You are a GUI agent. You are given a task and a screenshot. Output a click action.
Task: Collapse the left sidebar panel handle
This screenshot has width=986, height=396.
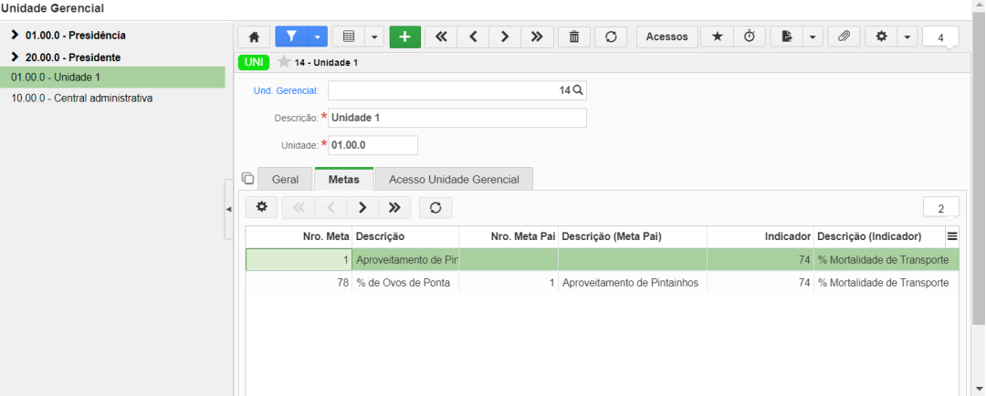coord(228,209)
